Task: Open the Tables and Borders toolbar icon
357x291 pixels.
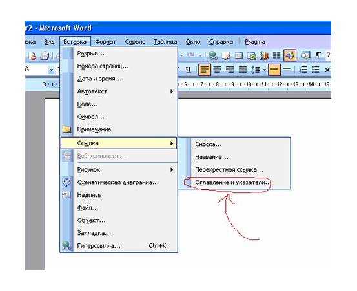Action: (x=226, y=55)
